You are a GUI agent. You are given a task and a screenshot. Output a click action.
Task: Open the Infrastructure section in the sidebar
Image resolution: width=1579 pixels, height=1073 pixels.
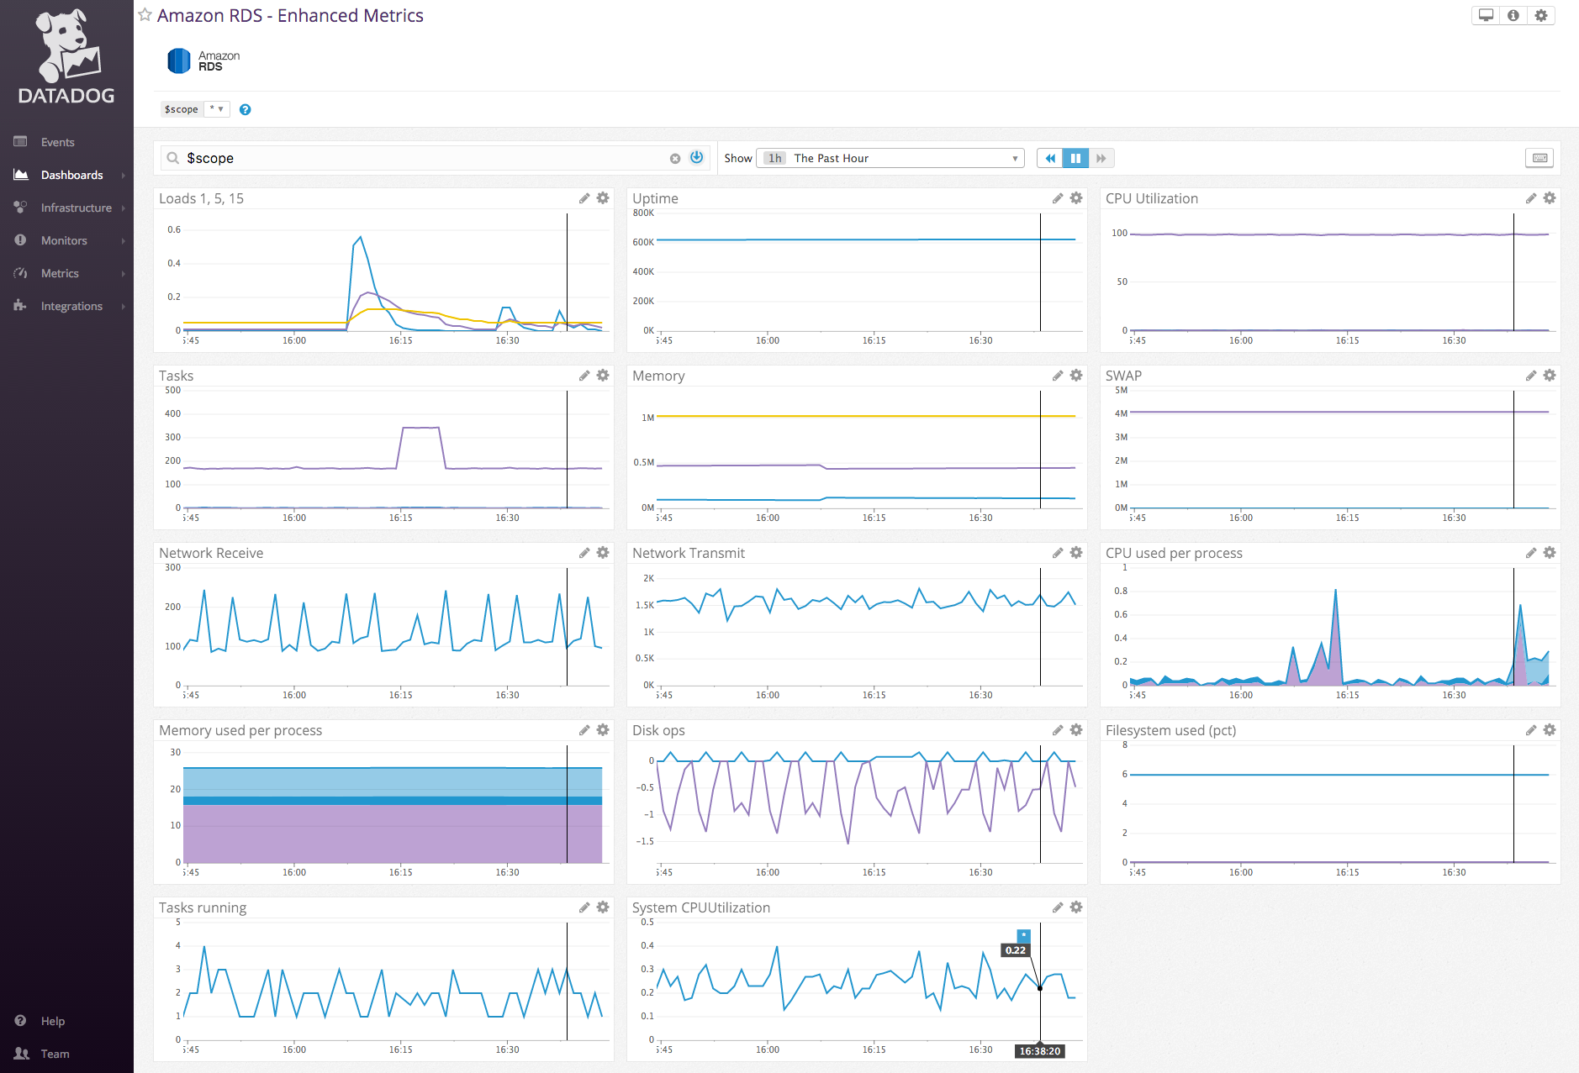76,208
